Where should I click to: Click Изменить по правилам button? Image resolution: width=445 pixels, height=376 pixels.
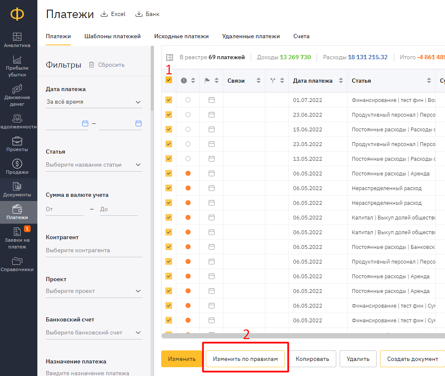click(x=245, y=359)
